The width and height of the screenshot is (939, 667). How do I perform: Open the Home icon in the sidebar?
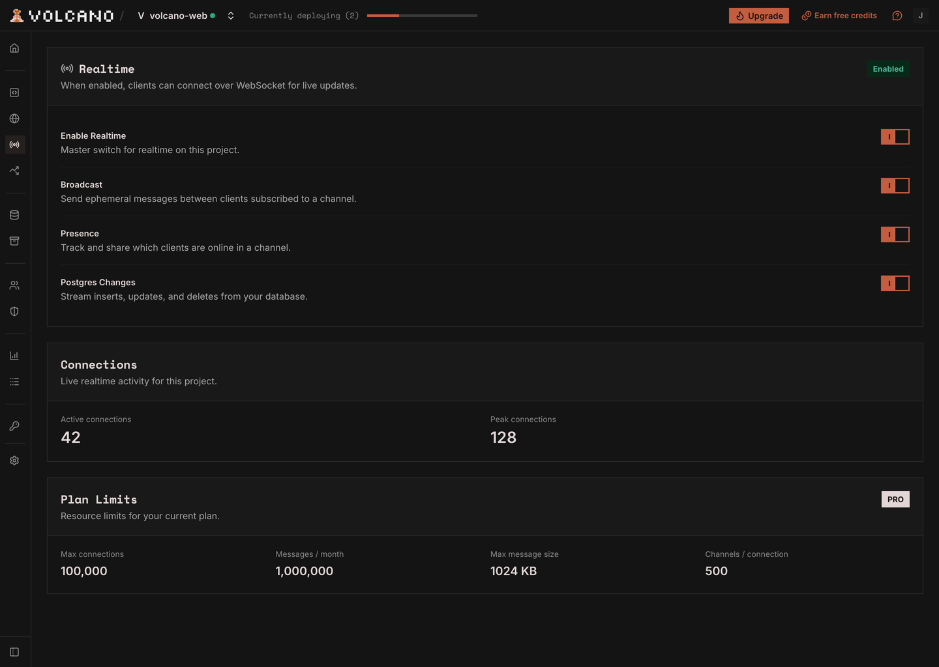[x=14, y=48]
